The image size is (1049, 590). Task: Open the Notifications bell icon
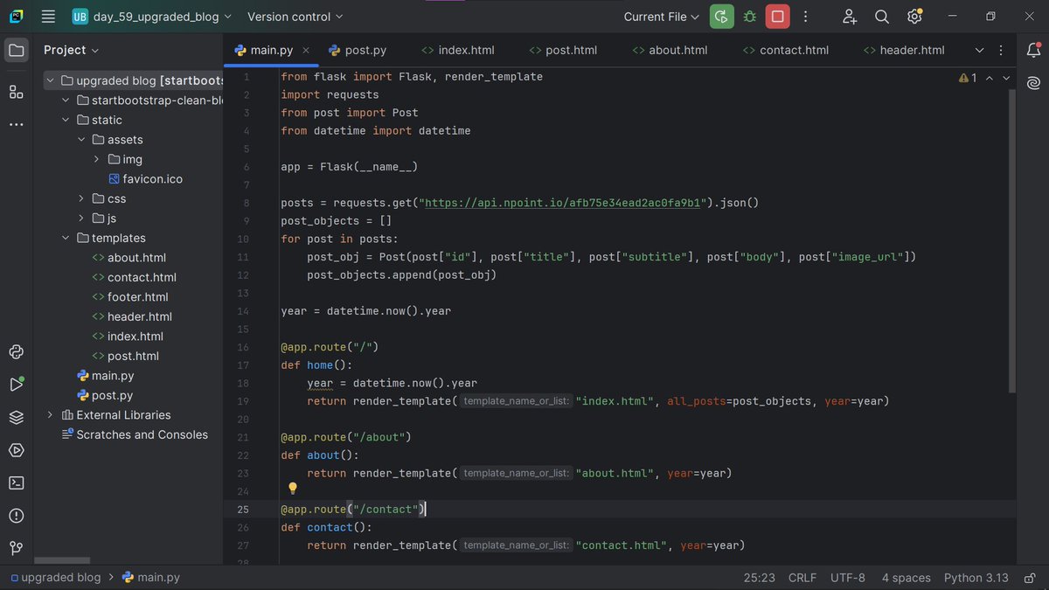pyautogui.click(x=1033, y=50)
